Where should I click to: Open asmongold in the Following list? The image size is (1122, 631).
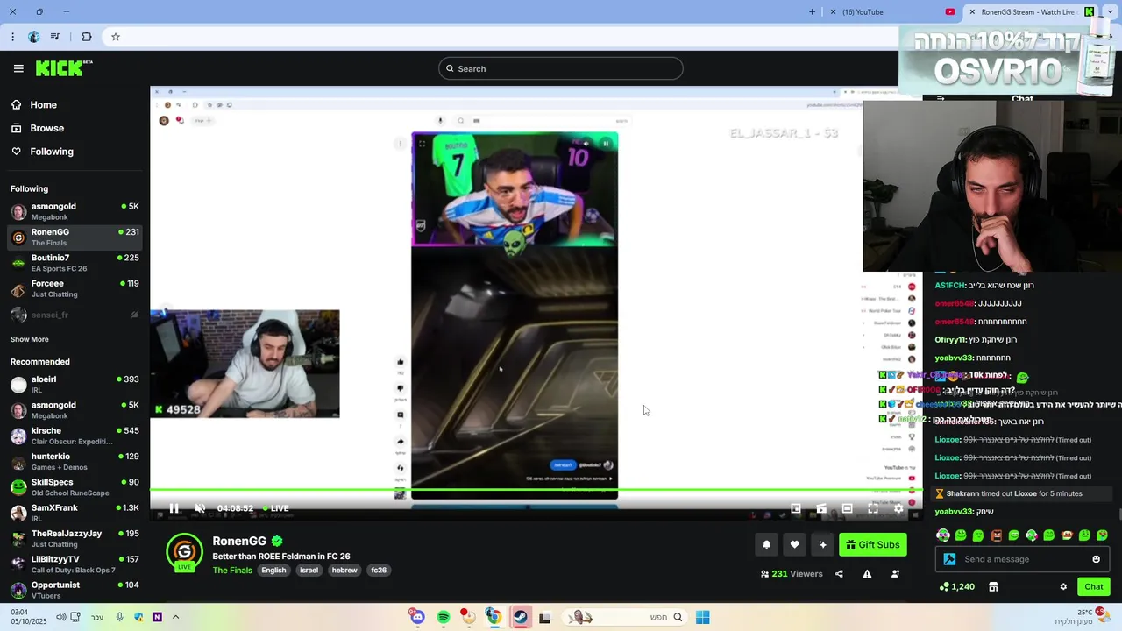pyautogui.click(x=75, y=211)
